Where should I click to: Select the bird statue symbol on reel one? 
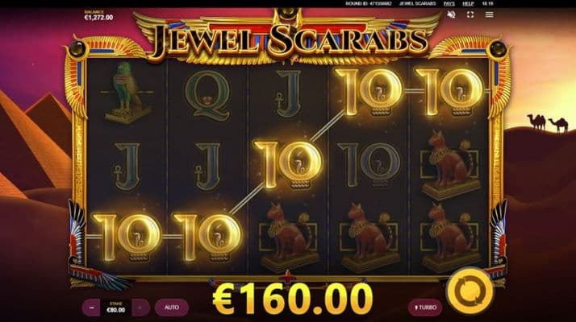point(127,93)
